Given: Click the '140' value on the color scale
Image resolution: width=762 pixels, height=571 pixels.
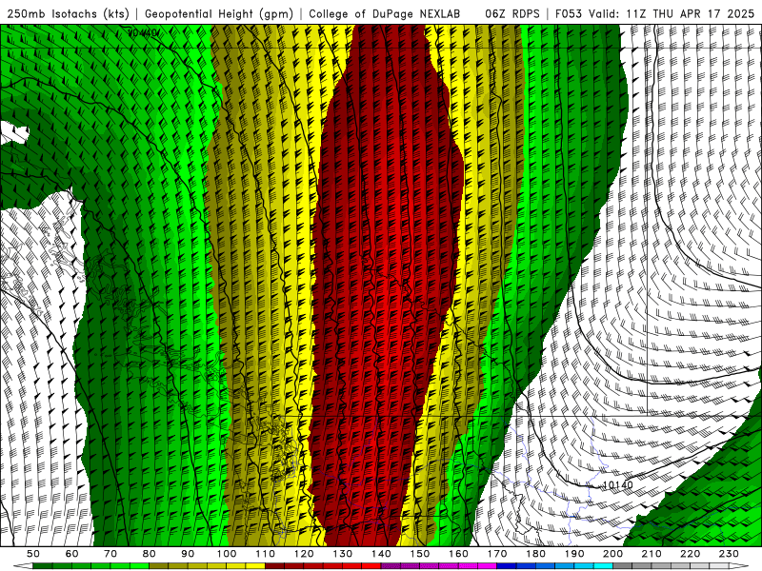Looking at the screenshot, I should point(382,554).
